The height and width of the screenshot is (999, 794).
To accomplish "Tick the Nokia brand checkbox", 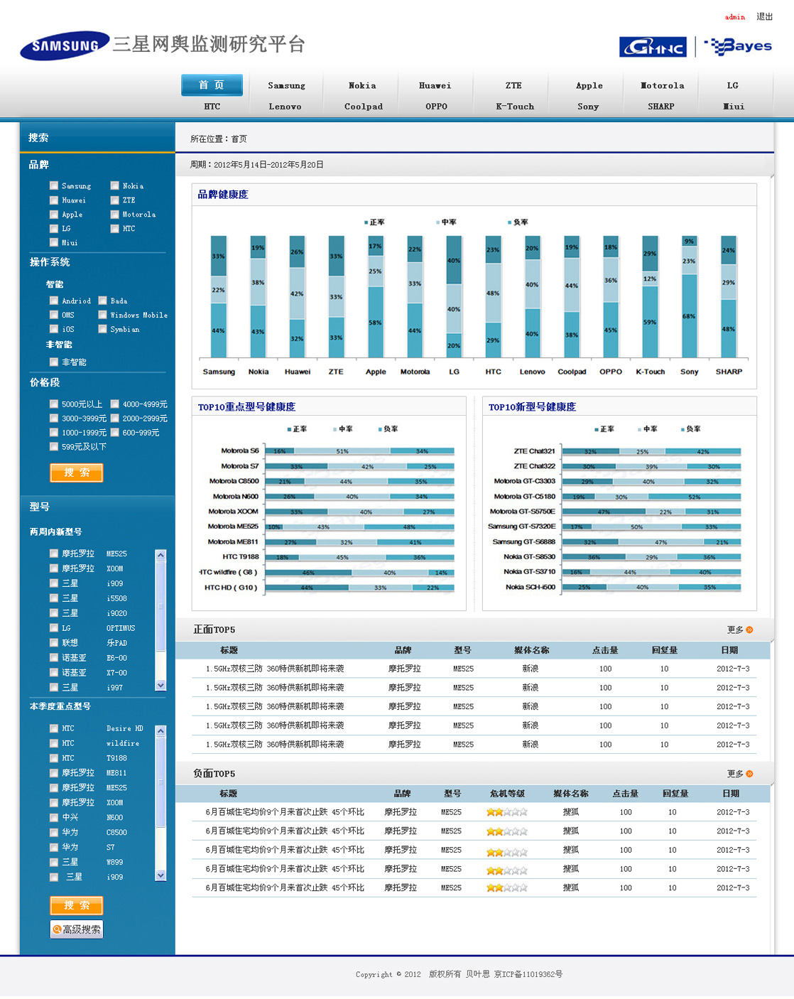I will (x=115, y=185).
